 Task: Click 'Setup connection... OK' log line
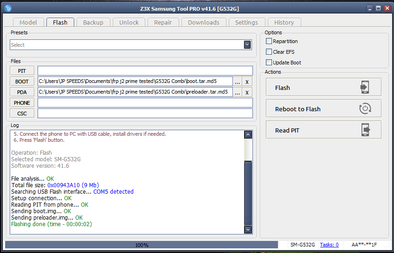click(41, 198)
